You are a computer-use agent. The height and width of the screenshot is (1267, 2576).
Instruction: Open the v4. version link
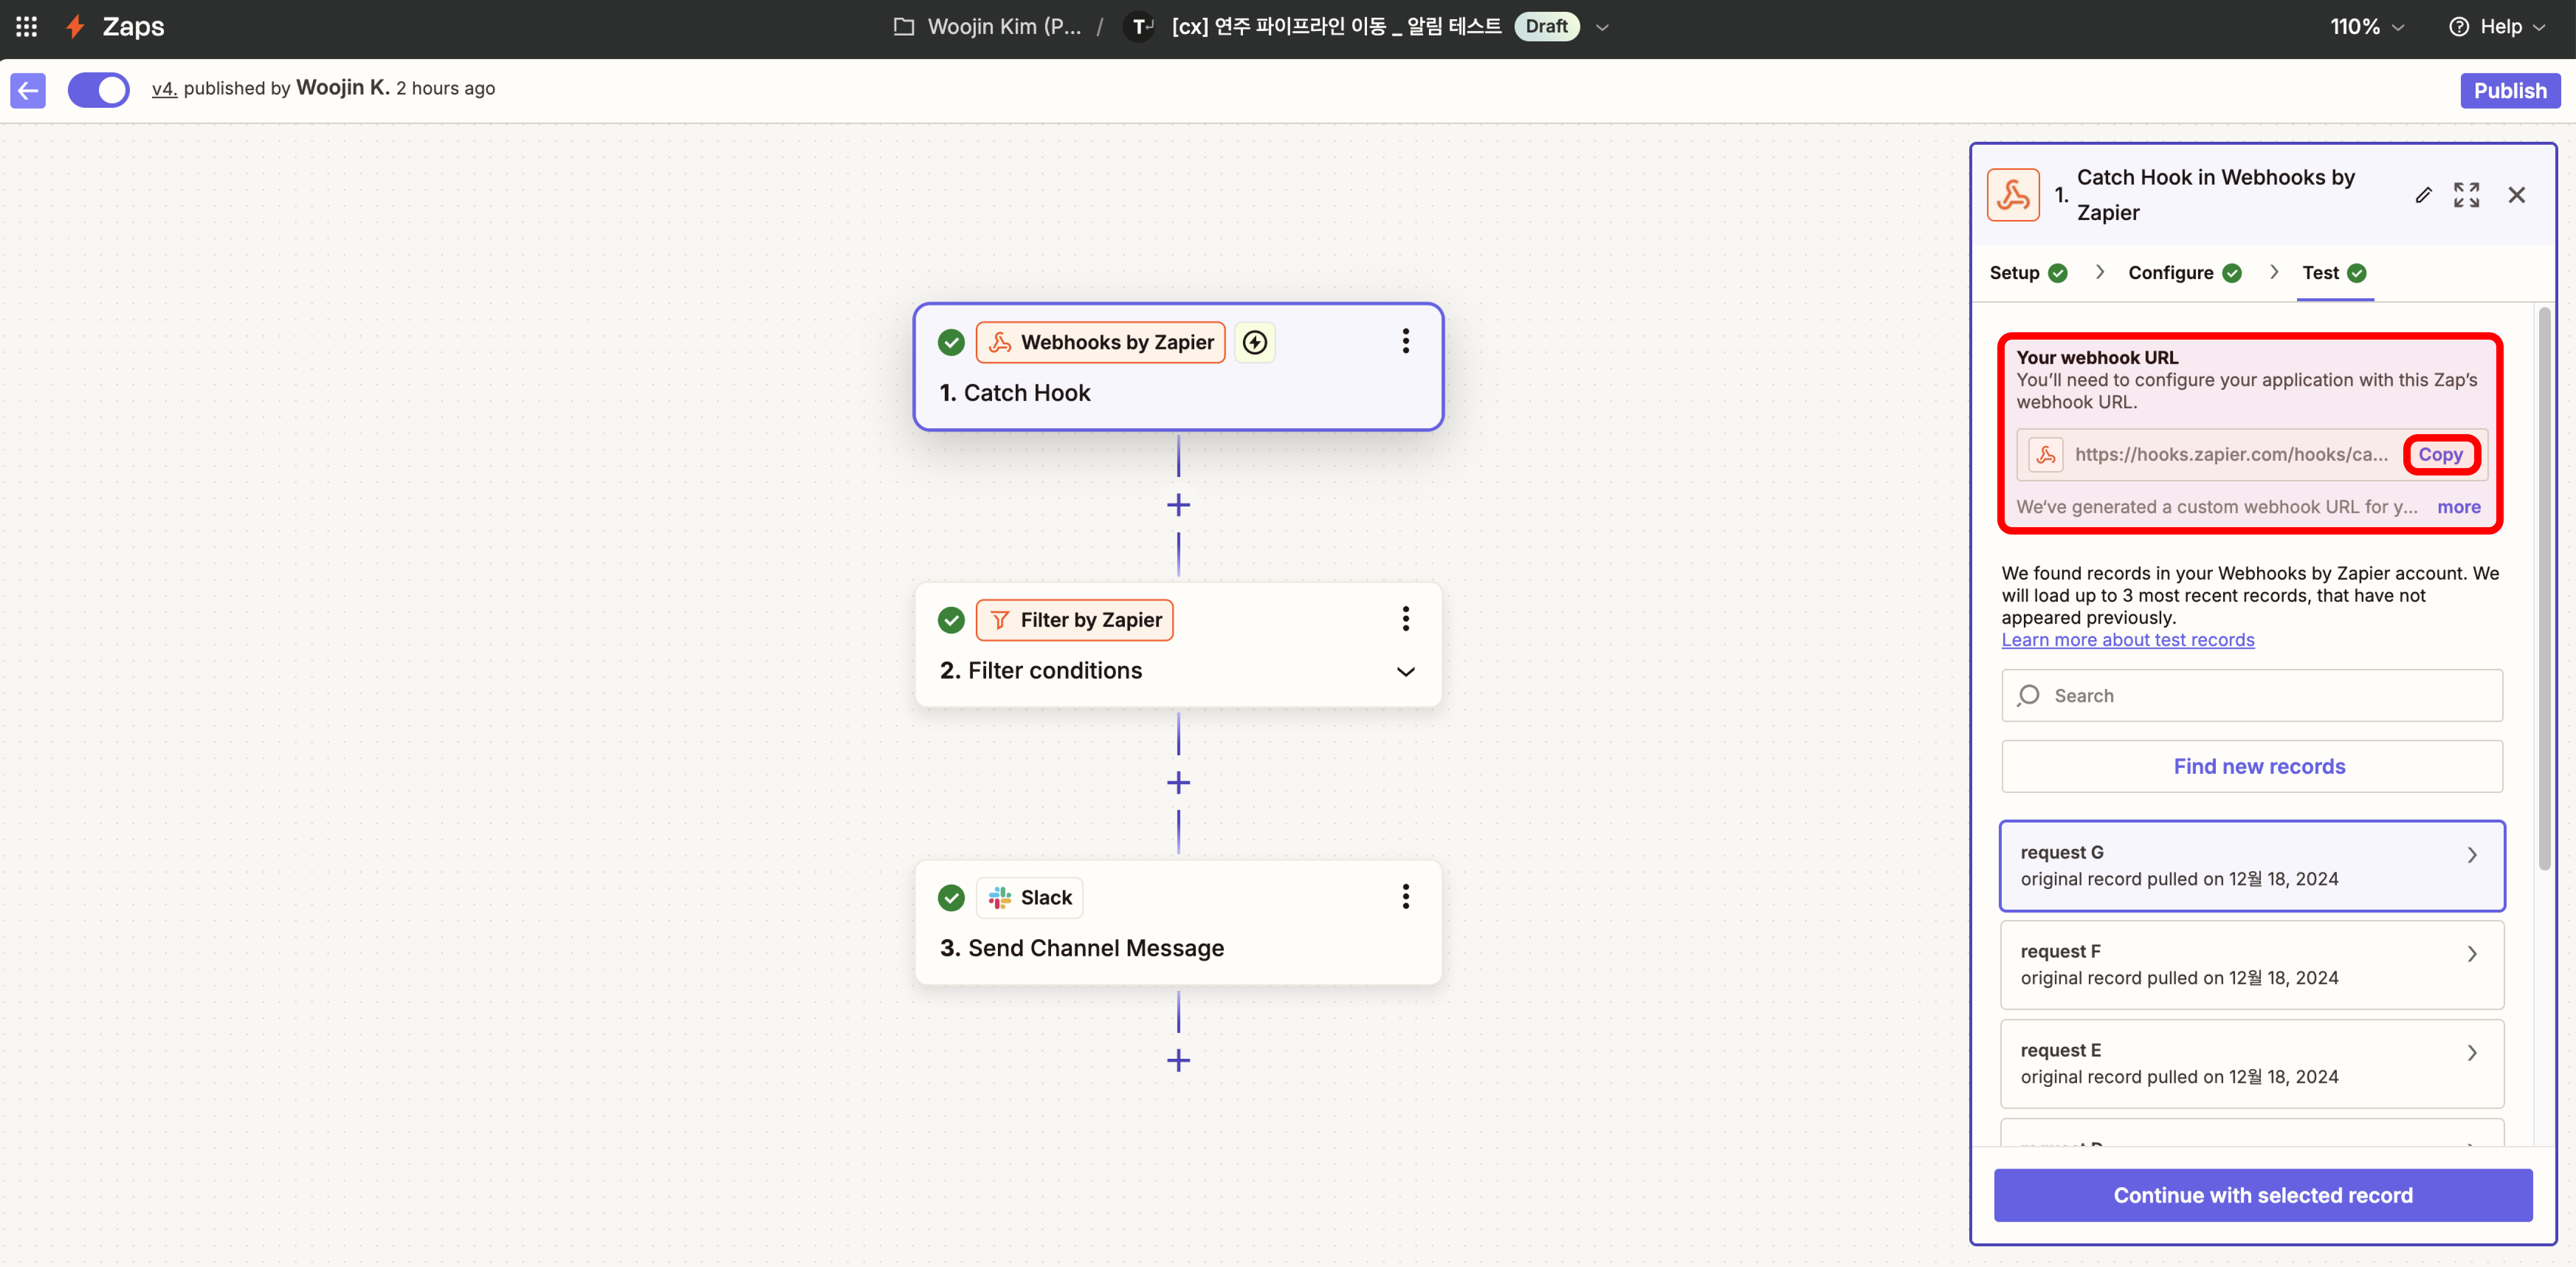[x=164, y=89]
